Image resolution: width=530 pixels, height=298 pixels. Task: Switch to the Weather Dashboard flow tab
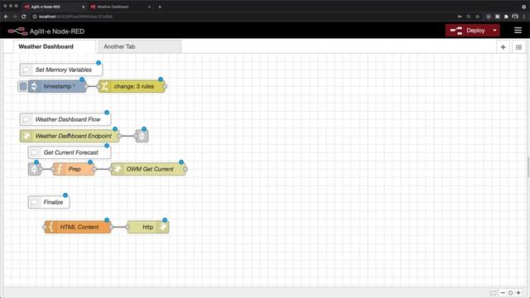tap(54, 46)
